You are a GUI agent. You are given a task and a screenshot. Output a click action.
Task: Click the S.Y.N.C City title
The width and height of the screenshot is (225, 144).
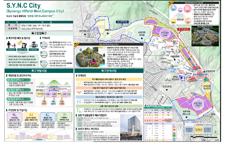click(x=24, y=5)
